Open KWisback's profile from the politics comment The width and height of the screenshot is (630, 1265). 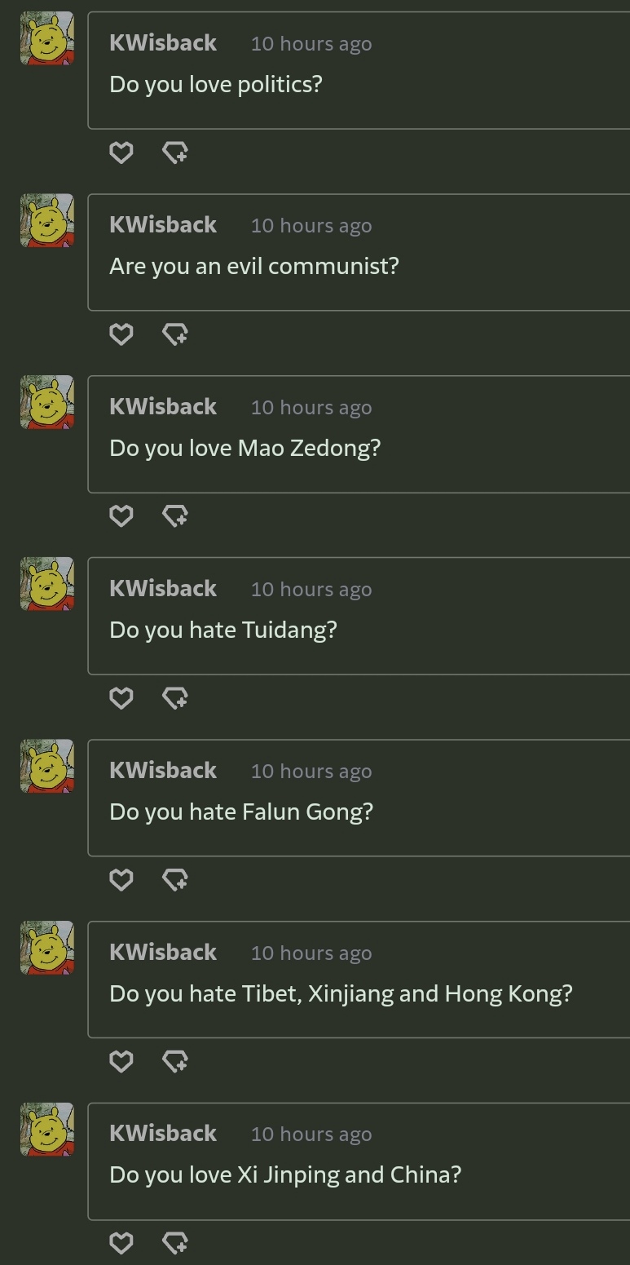[x=163, y=43]
